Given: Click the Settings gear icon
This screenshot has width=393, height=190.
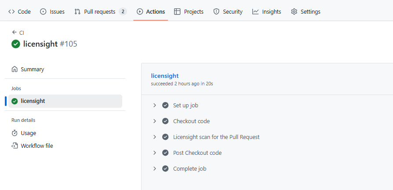Looking at the screenshot, I should 294,11.
